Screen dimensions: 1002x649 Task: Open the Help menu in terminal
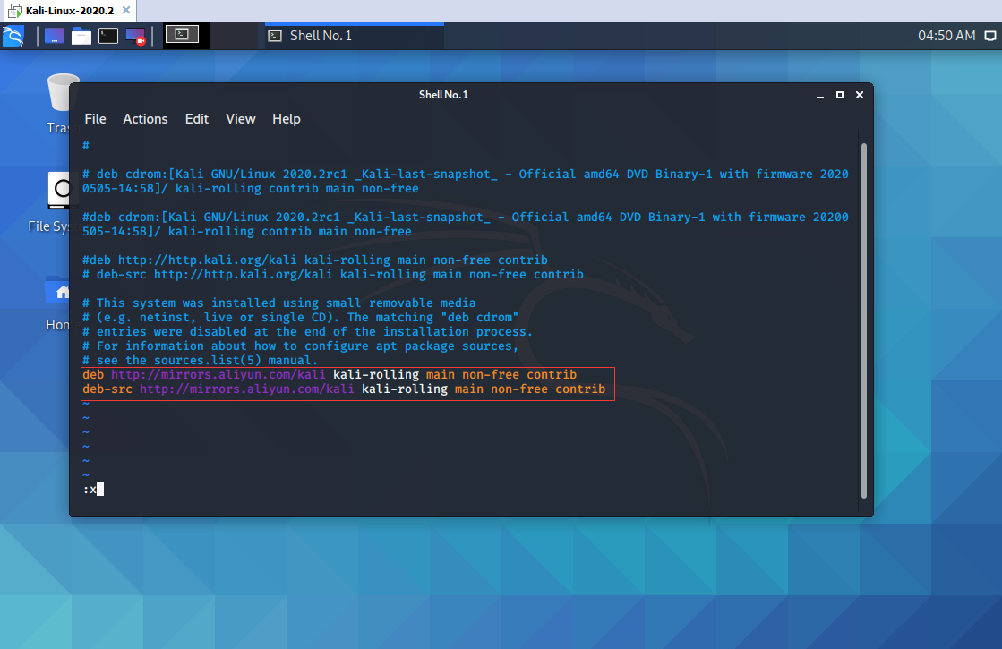click(x=287, y=119)
